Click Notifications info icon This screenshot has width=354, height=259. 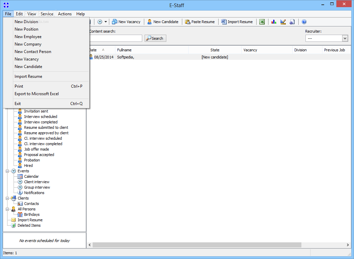[20, 193]
